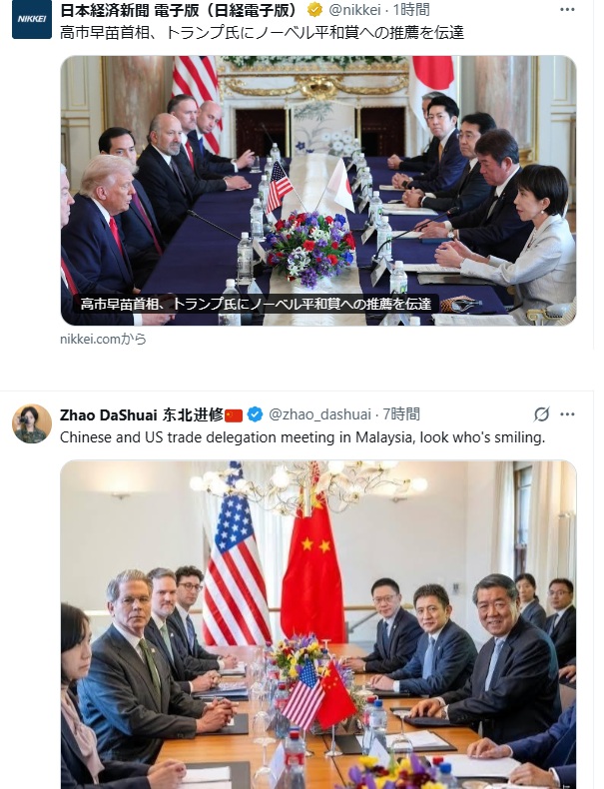Image resolution: width=604 pixels, height=789 pixels.
Task: Open the @zhao_dashuai handle
Action: [x=319, y=414]
